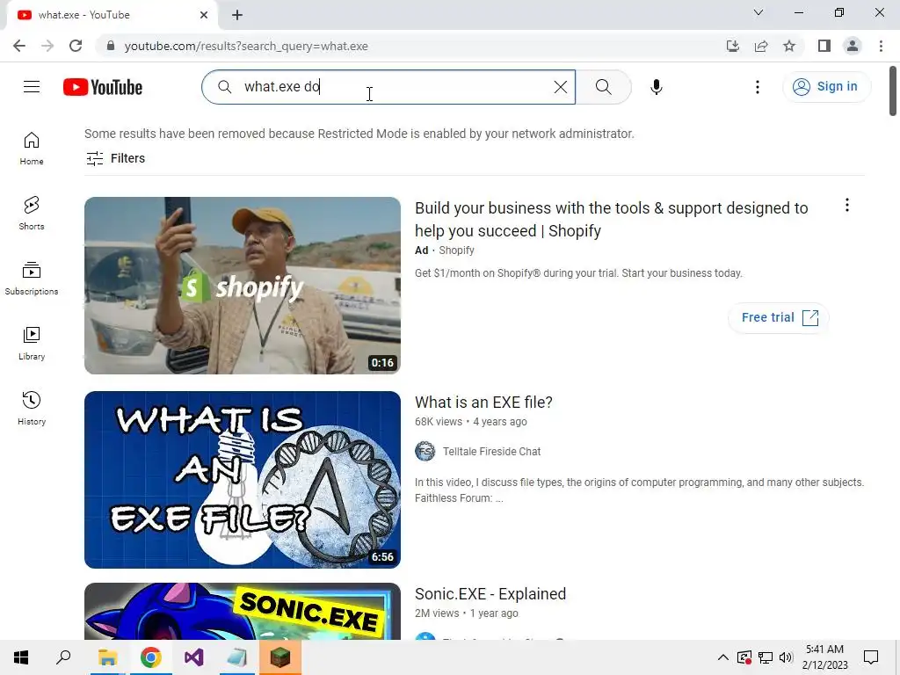Screen dimensions: 900x675
Task: Open the YouTube hamburger guide menu
Action: (32, 87)
